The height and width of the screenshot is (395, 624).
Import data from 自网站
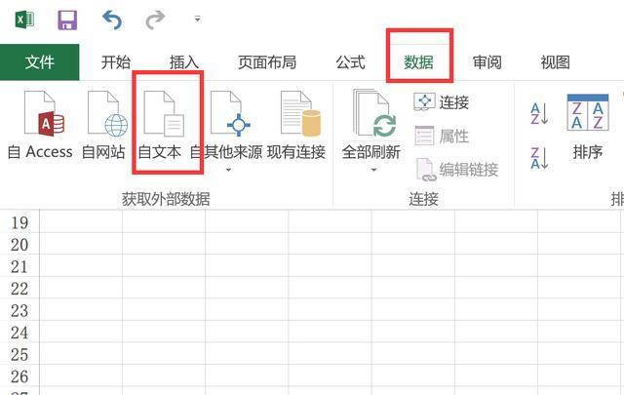(x=103, y=125)
